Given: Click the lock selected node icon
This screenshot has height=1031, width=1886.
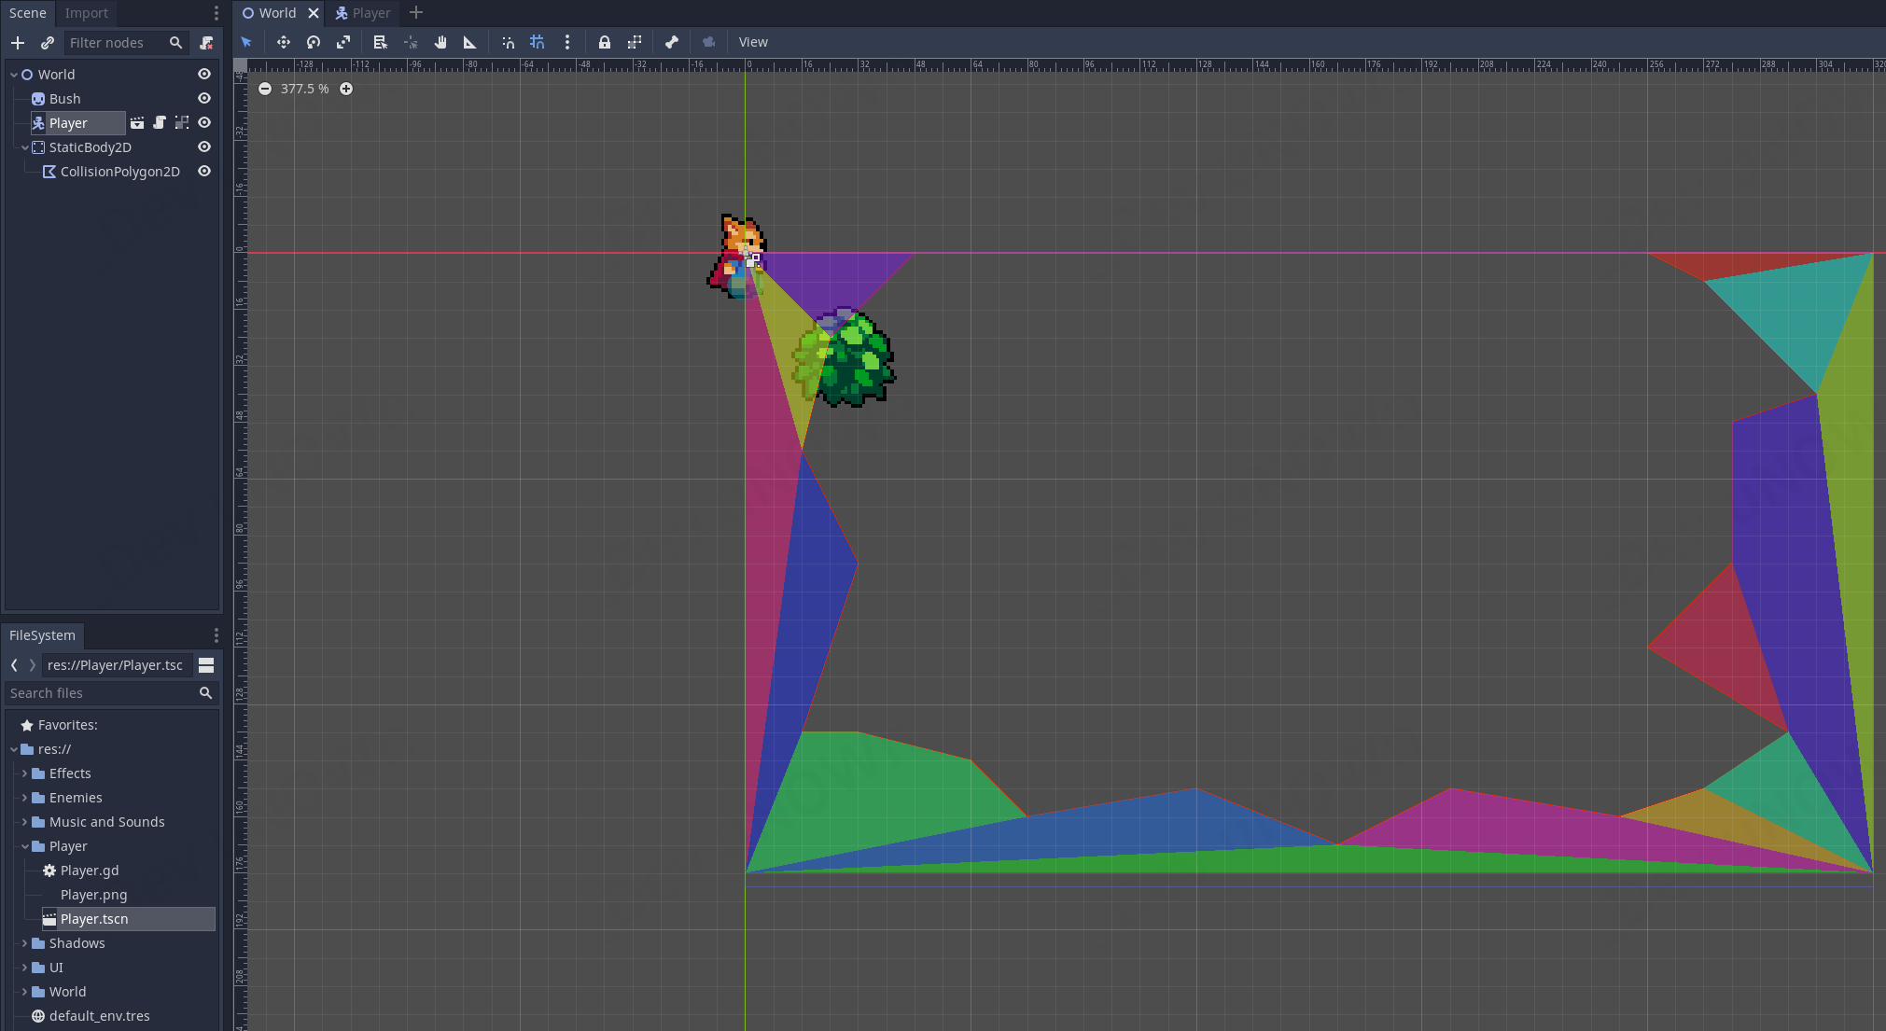Looking at the screenshot, I should click(605, 42).
